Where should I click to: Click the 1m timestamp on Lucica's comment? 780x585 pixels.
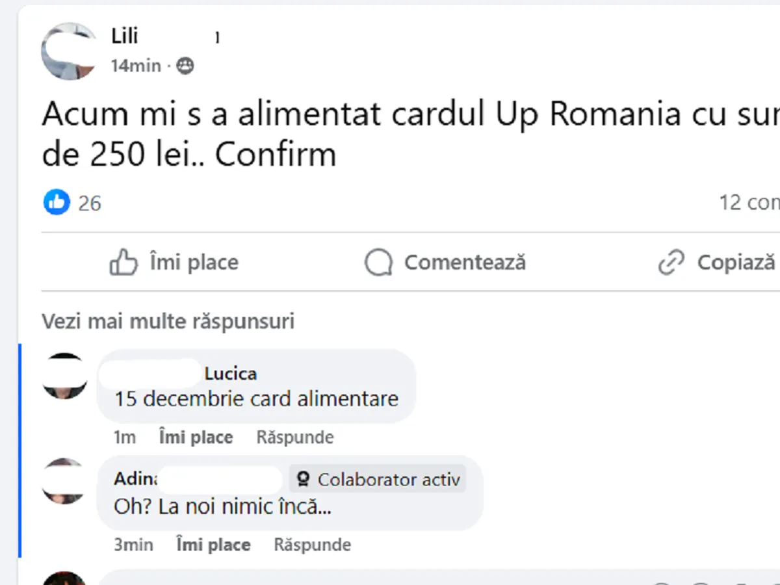[x=125, y=437]
